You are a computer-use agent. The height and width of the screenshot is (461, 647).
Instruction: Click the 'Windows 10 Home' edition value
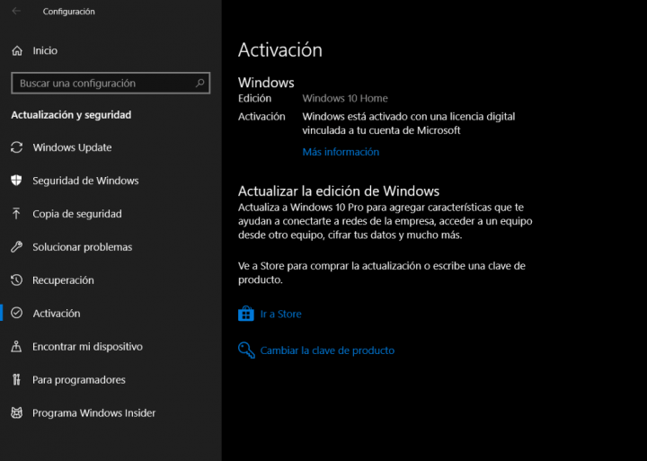345,98
